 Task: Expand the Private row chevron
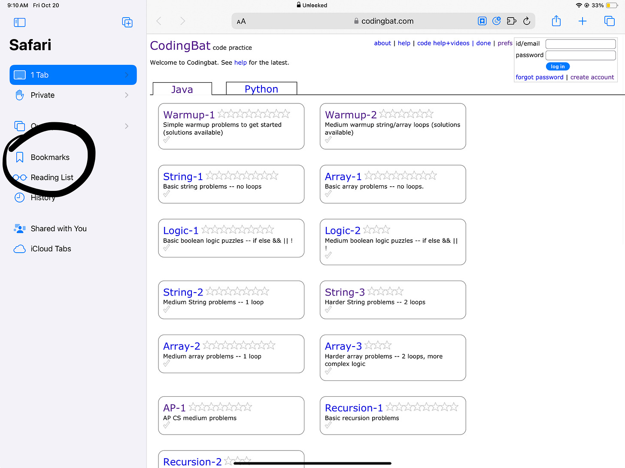point(127,95)
